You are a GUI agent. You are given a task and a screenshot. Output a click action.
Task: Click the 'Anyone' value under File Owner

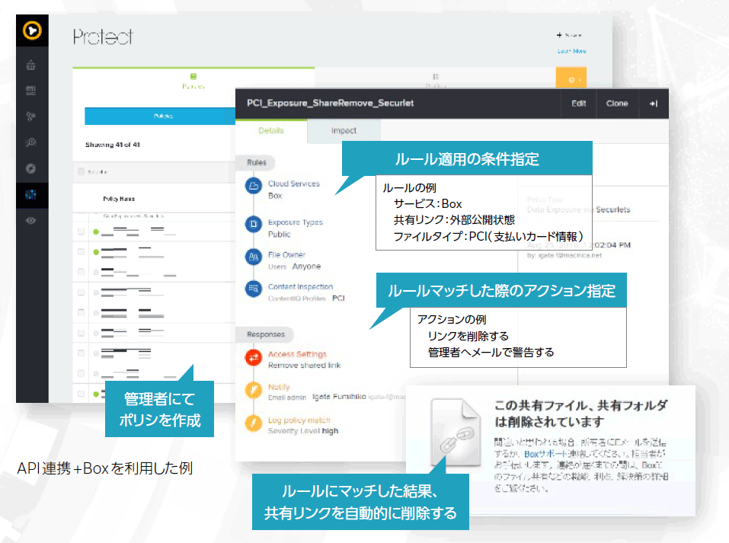306,267
